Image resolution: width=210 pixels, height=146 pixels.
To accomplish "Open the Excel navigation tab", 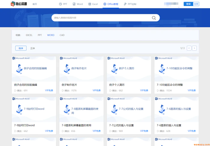I will [93, 4].
